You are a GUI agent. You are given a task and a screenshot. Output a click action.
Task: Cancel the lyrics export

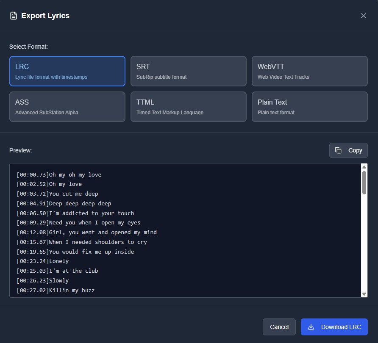279,327
